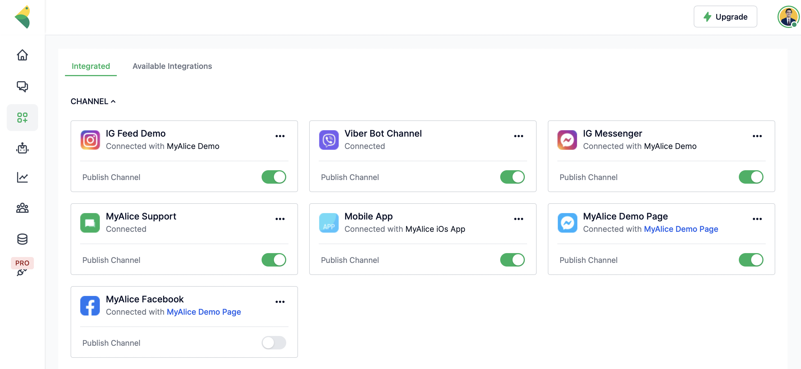Image resolution: width=801 pixels, height=369 pixels.
Task: Open the Inbox chat icon
Action: click(22, 87)
